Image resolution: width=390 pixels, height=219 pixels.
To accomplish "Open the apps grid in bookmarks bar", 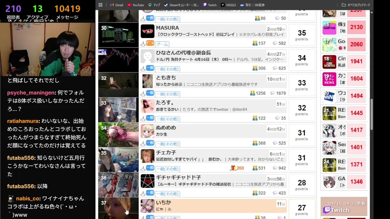I will pyautogui.click(x=101, y=5).
